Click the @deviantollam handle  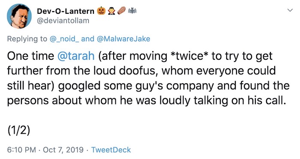coord(63,21)
